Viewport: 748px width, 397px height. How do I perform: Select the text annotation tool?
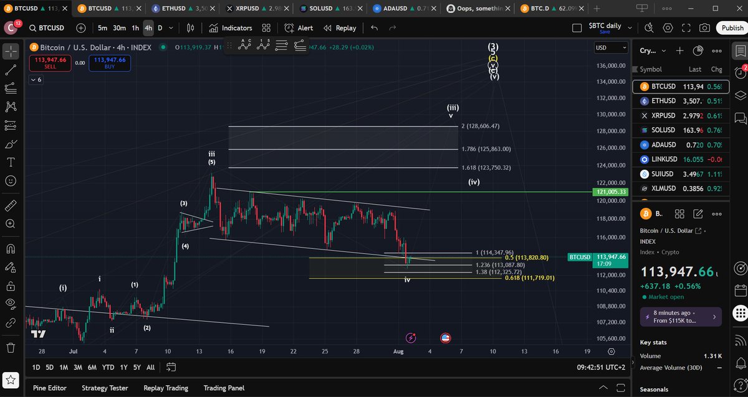point(11,162)
